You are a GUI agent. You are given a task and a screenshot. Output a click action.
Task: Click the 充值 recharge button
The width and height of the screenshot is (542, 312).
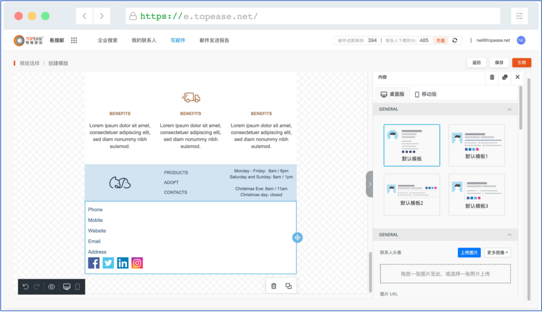[x=440, y=41]
